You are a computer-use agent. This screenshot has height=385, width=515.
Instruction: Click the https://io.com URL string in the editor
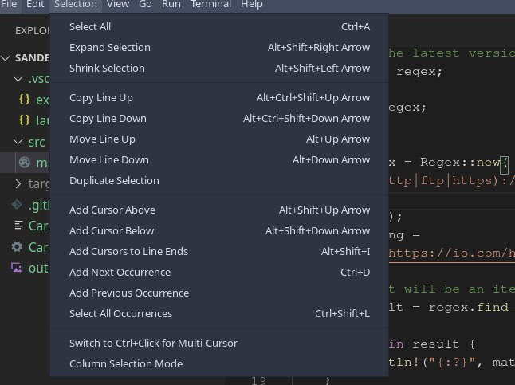(x=451, y=253)
